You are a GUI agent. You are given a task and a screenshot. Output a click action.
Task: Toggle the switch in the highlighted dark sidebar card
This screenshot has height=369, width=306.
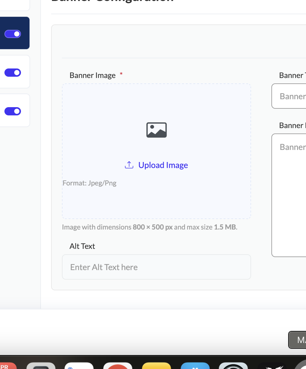click(13, 34)
